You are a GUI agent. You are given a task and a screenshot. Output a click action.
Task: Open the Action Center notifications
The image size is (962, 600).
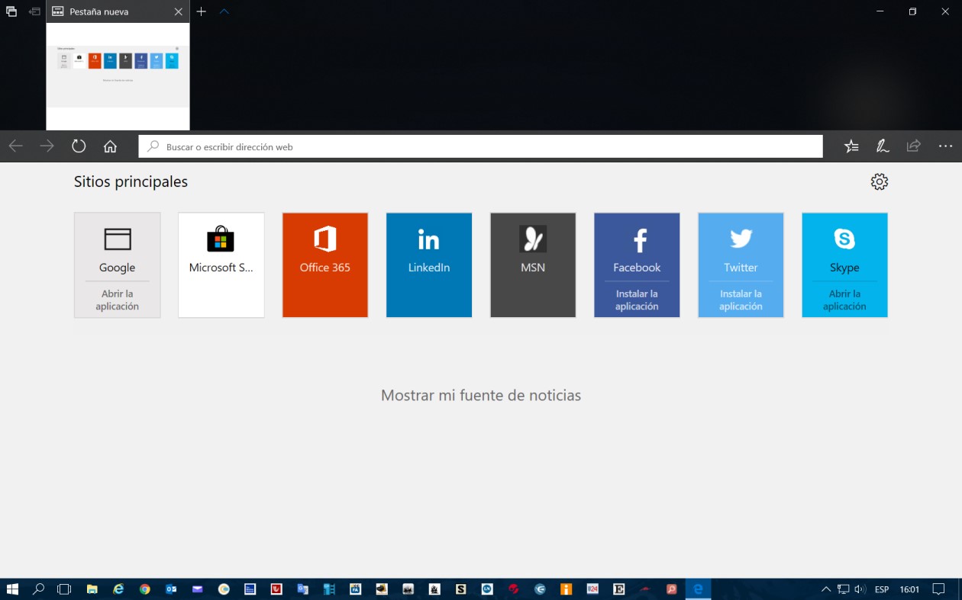tap(939, 589)
